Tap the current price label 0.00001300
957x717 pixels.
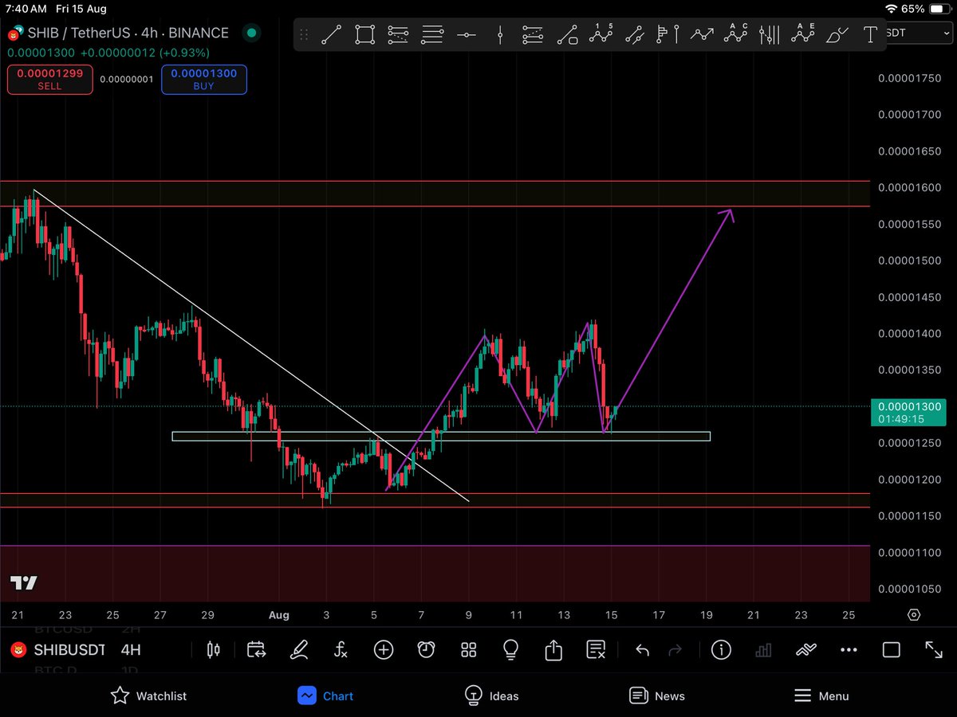909,413
